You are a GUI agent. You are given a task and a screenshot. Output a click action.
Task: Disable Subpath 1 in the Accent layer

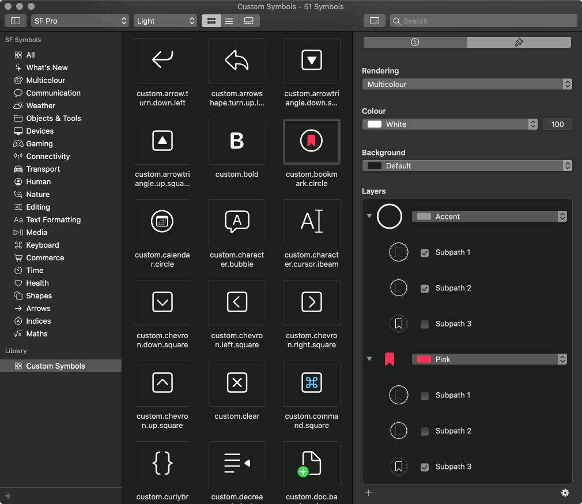point(425,252)
